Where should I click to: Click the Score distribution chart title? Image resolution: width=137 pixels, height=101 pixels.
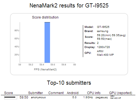pos(45,17)
